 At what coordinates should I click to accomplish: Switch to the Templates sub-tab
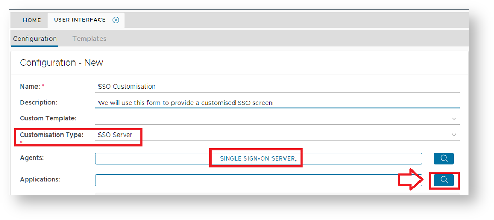click(x=89, y=39)
